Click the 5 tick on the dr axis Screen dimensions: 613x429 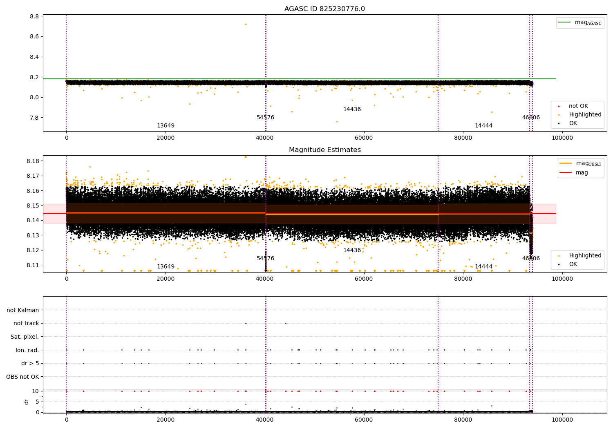coord(38,402)
